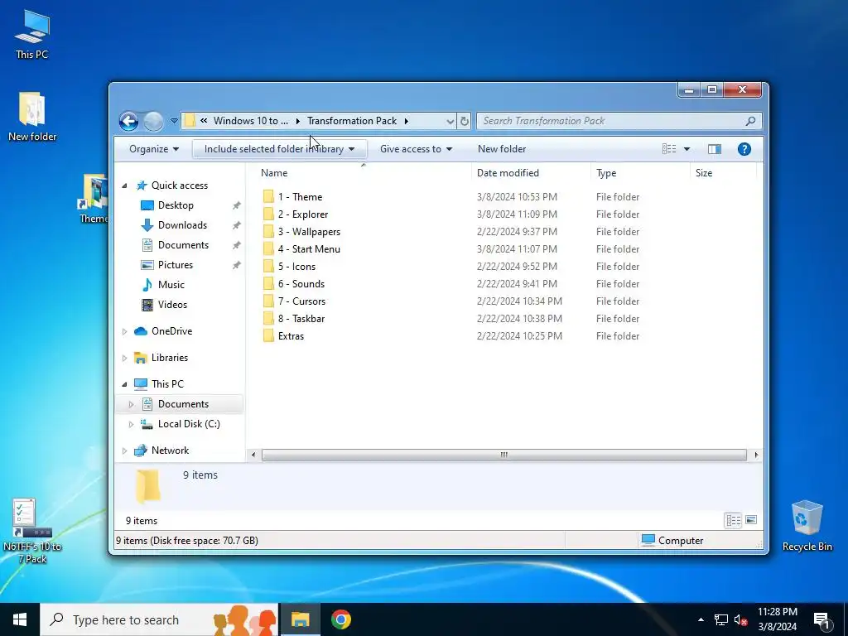Open address bar history dropdown
848x636 pixels.
450,121
